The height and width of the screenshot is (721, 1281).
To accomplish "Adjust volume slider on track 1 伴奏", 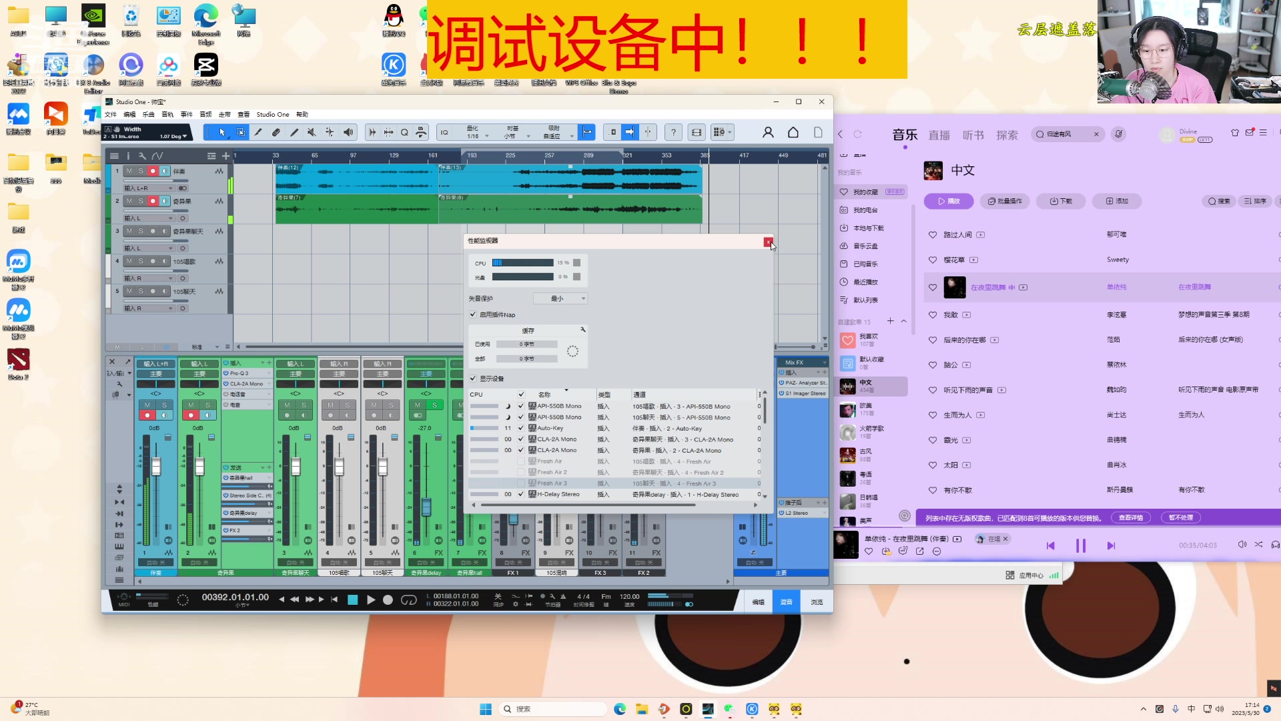I will pos(155,181).
